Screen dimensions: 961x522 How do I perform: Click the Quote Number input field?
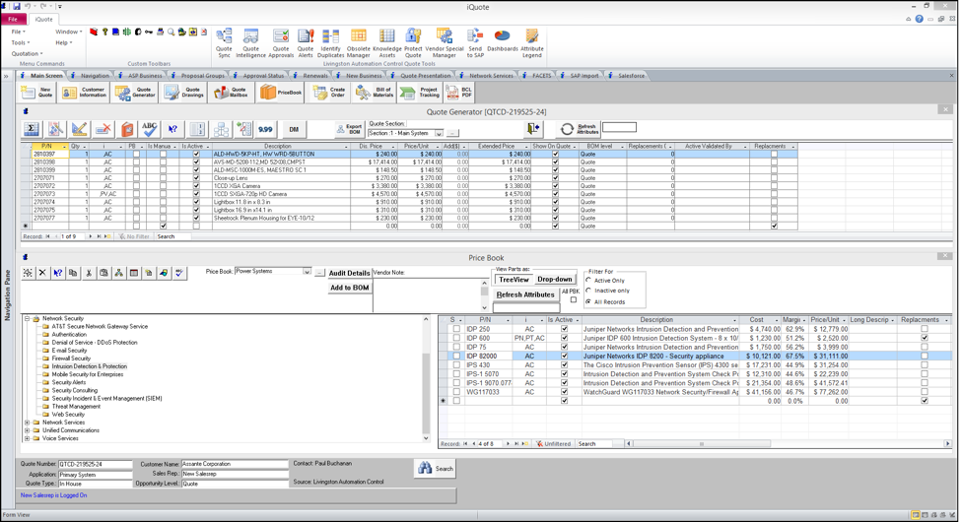(x=95, y=464)
